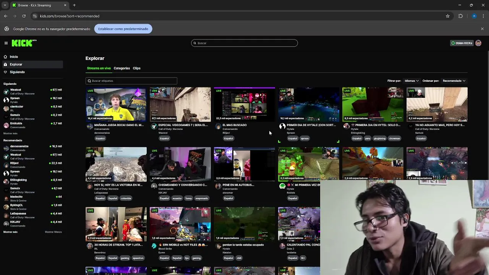Open Siguiendo in the sidebar

(32, 72)
